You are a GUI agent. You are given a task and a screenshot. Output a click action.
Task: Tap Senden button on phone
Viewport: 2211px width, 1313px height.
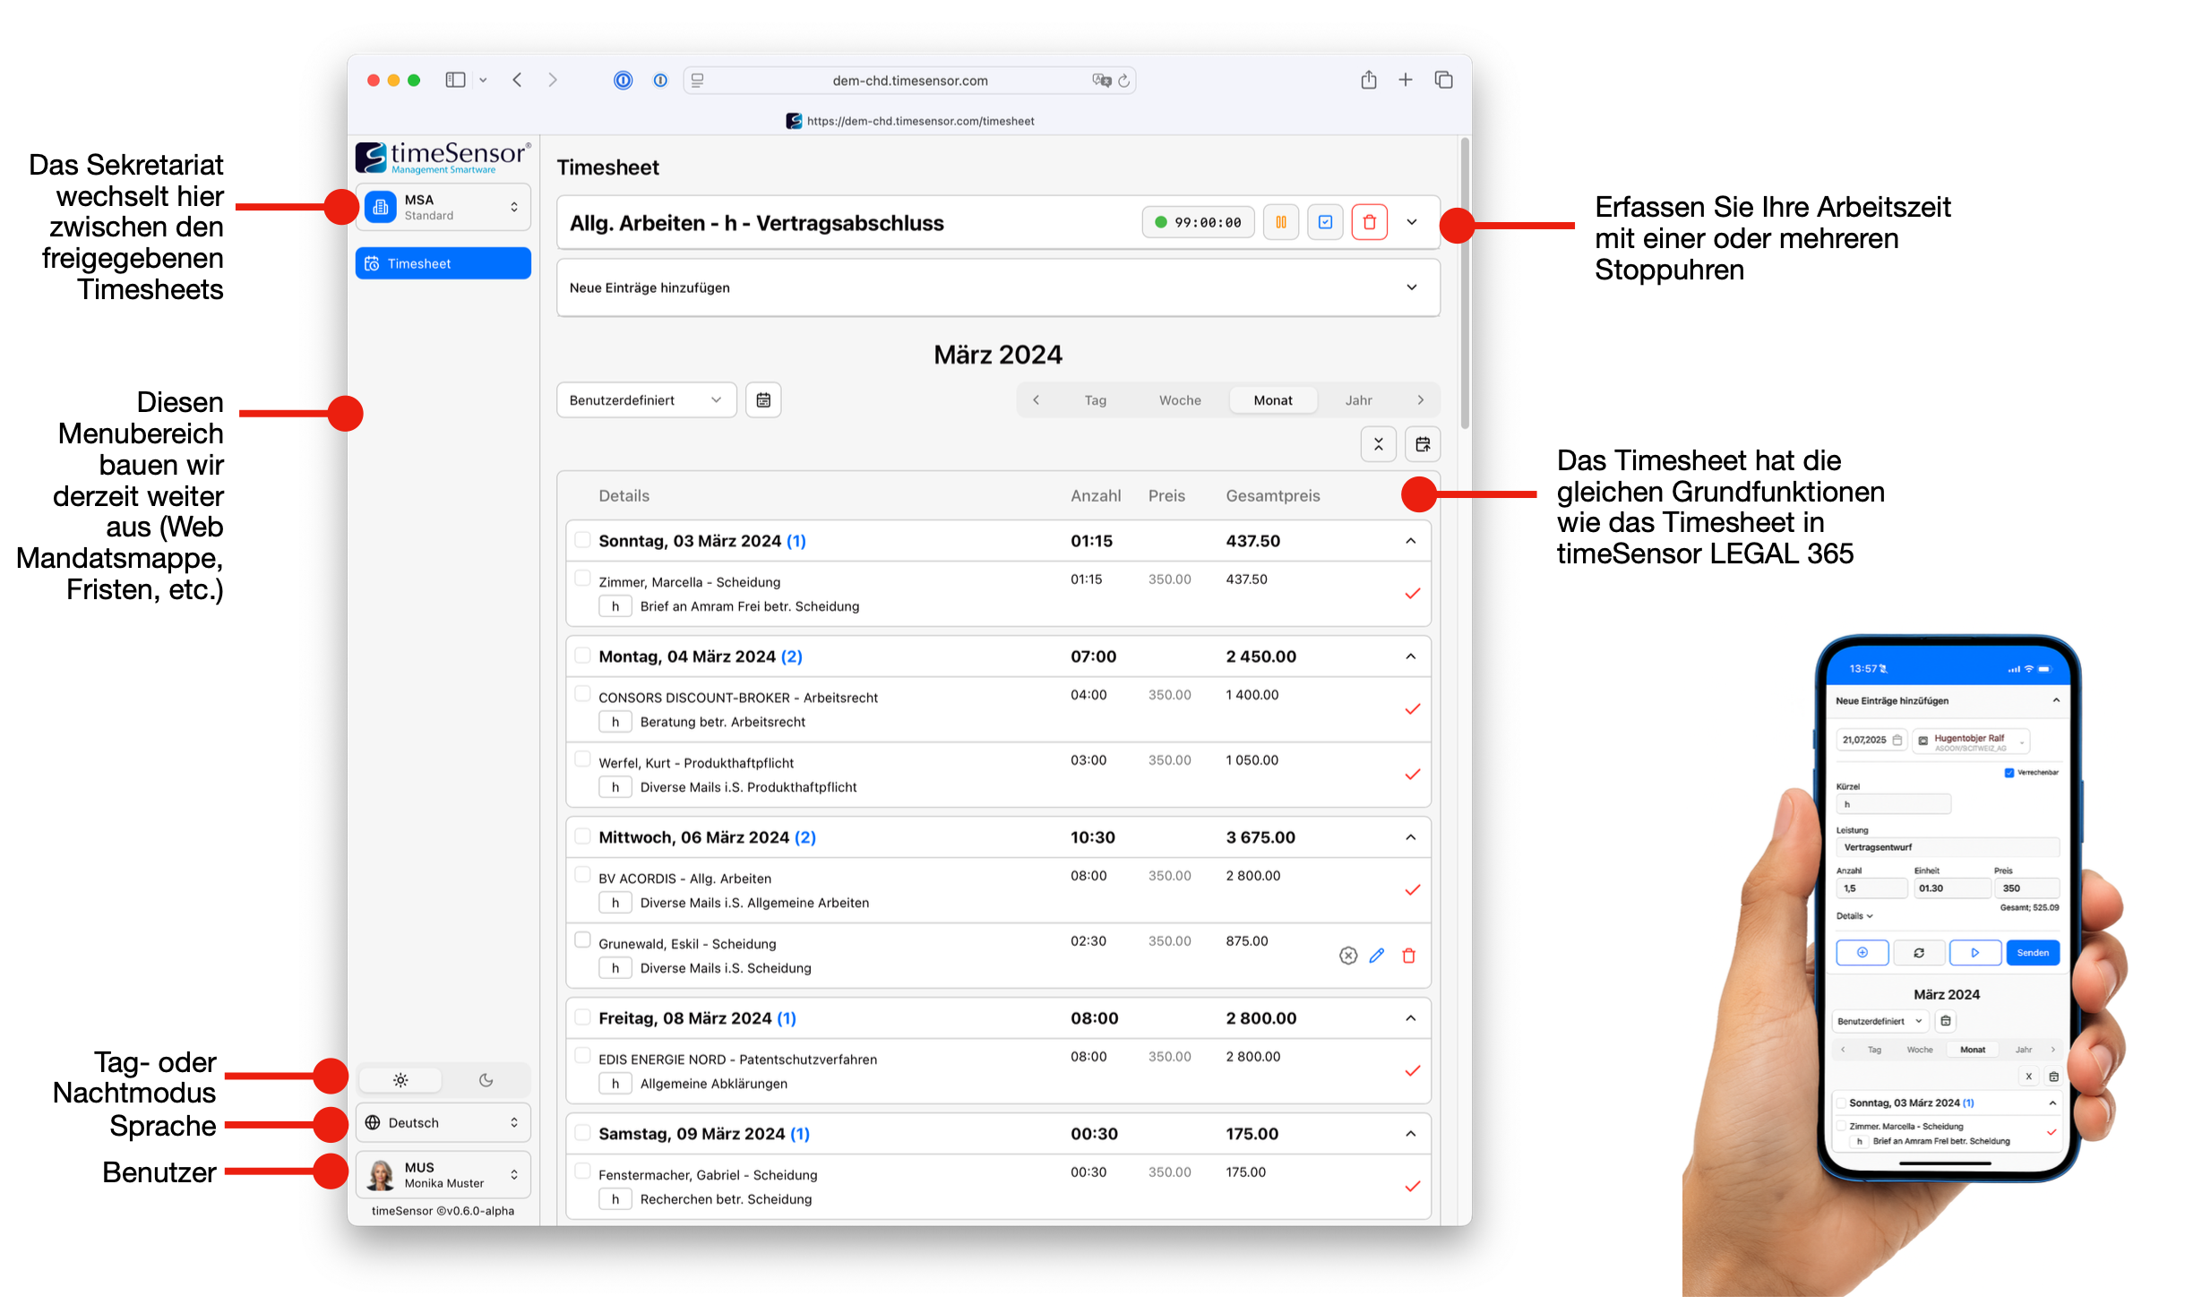(x=2033, y=953)
